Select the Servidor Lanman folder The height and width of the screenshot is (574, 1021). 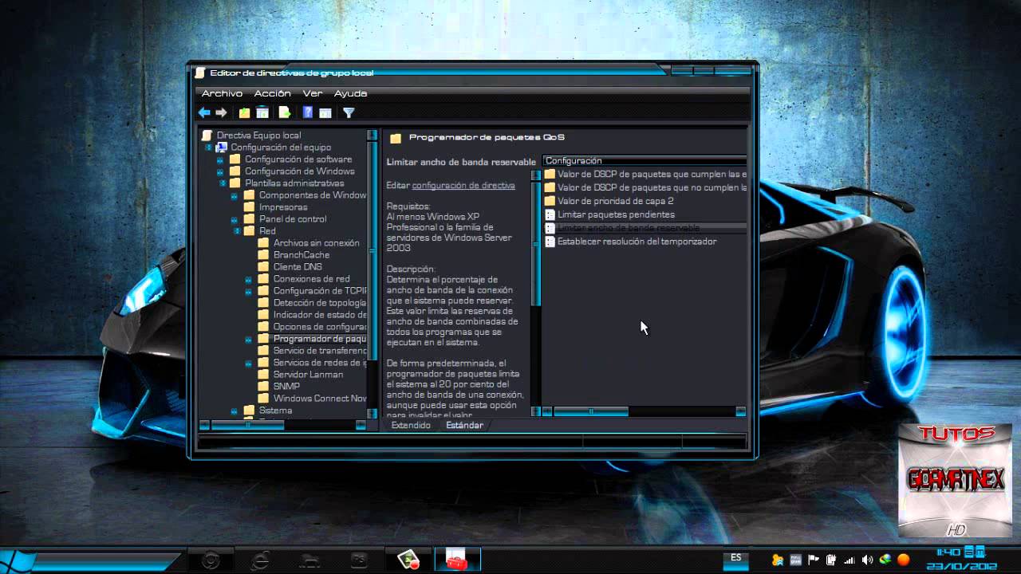[308, 375]
